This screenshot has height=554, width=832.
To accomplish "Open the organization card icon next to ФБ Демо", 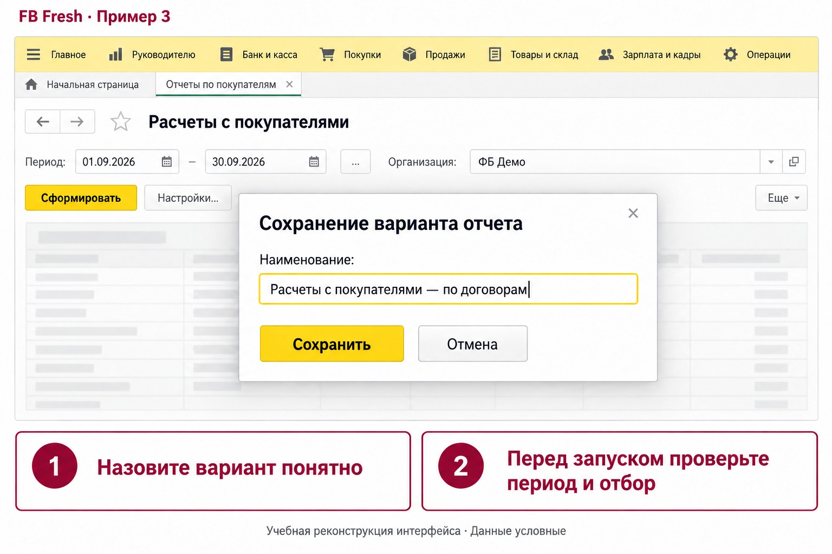I will pyautogui.click(x=794, y=162).
